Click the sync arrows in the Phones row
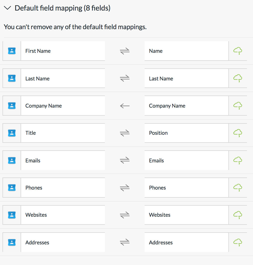The height and width of the screenshot is (265, 253). (125, 188)
